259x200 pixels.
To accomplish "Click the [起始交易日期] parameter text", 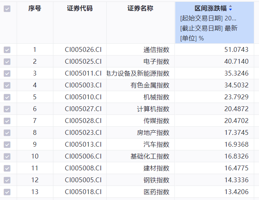I will [x=208, y=18].
